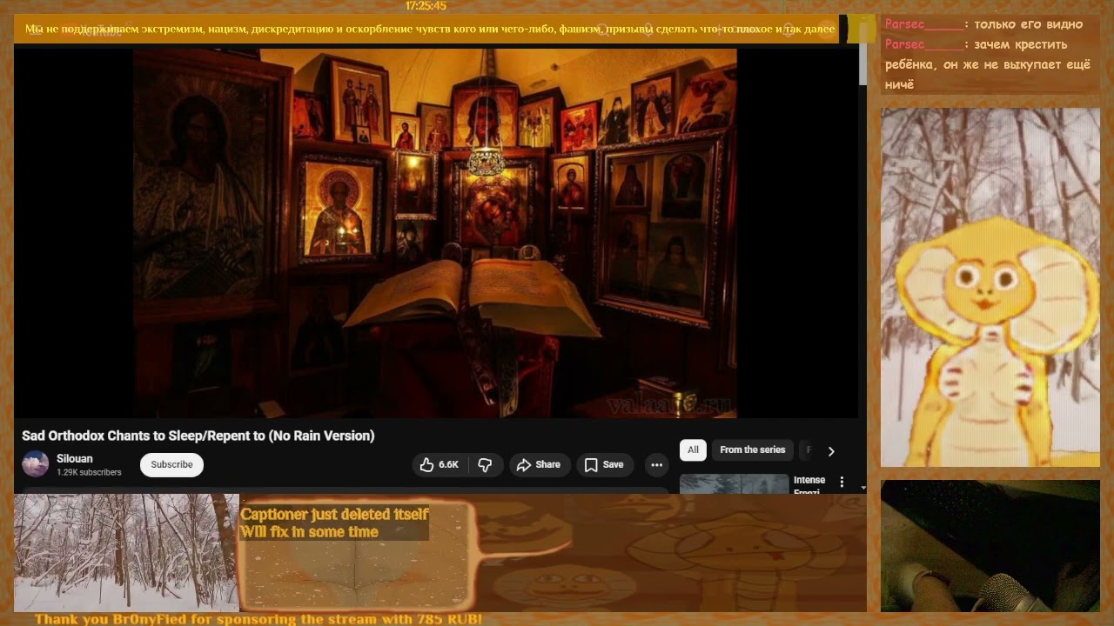
Task: Click the video title text
Action: click(198, 436)
